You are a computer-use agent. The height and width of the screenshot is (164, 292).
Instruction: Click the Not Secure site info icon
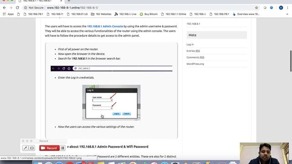(x=26, y=8)
